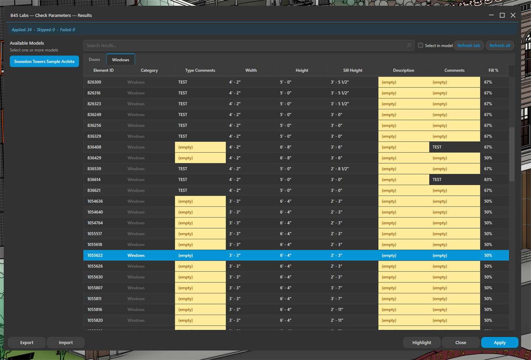Select row with Element ID 1055820

(296, 321)
